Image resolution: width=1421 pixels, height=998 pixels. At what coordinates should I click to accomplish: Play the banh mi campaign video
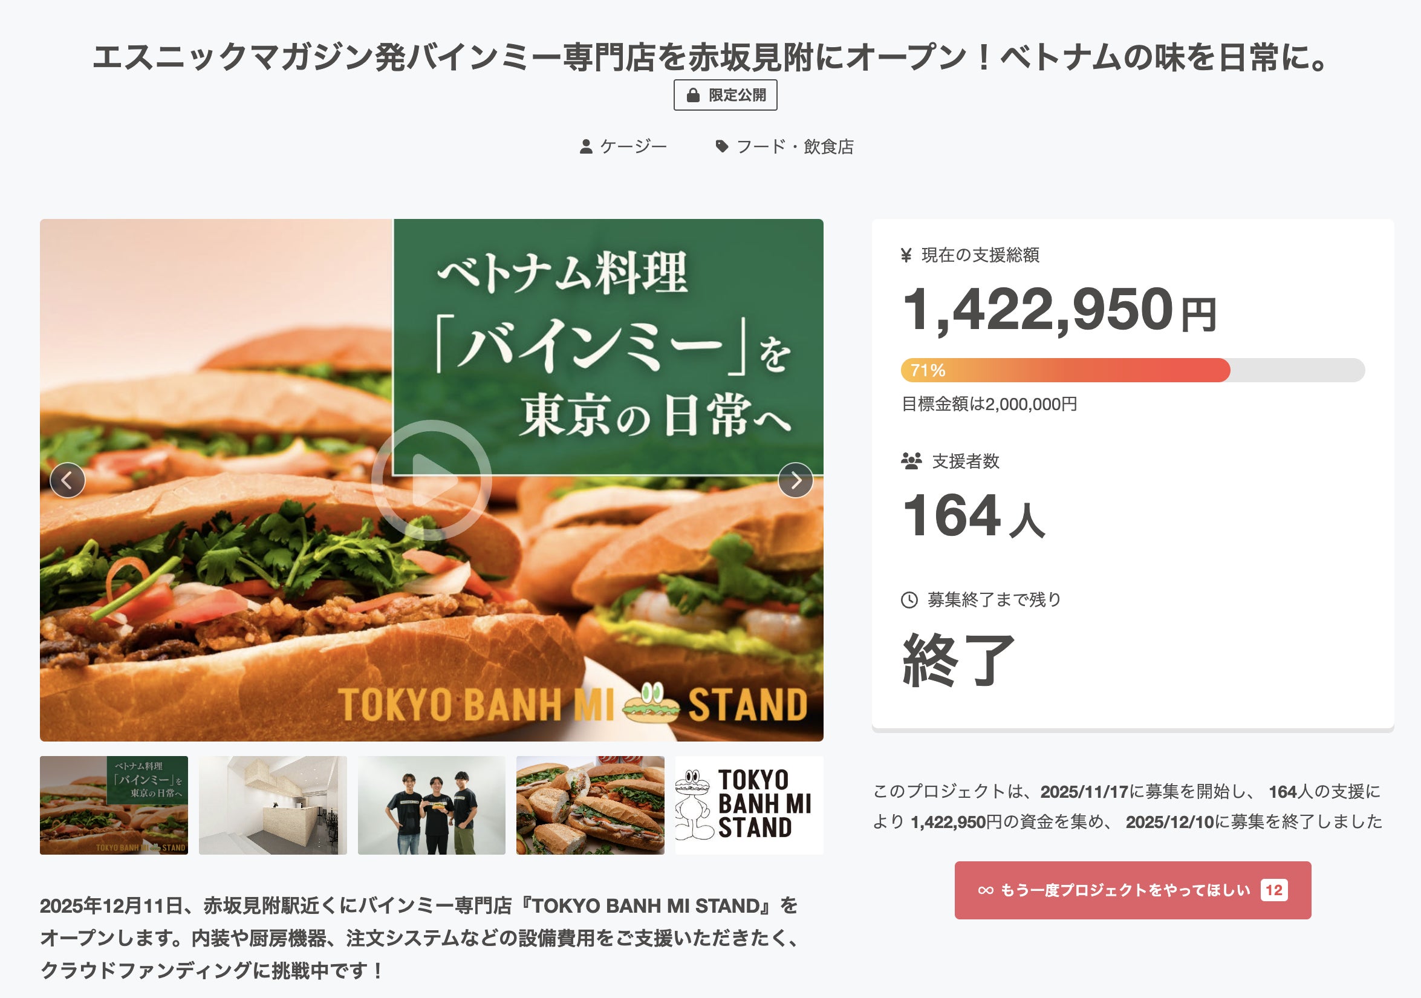431,480
